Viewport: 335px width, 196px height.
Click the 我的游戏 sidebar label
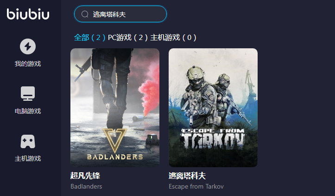point(28,64)
